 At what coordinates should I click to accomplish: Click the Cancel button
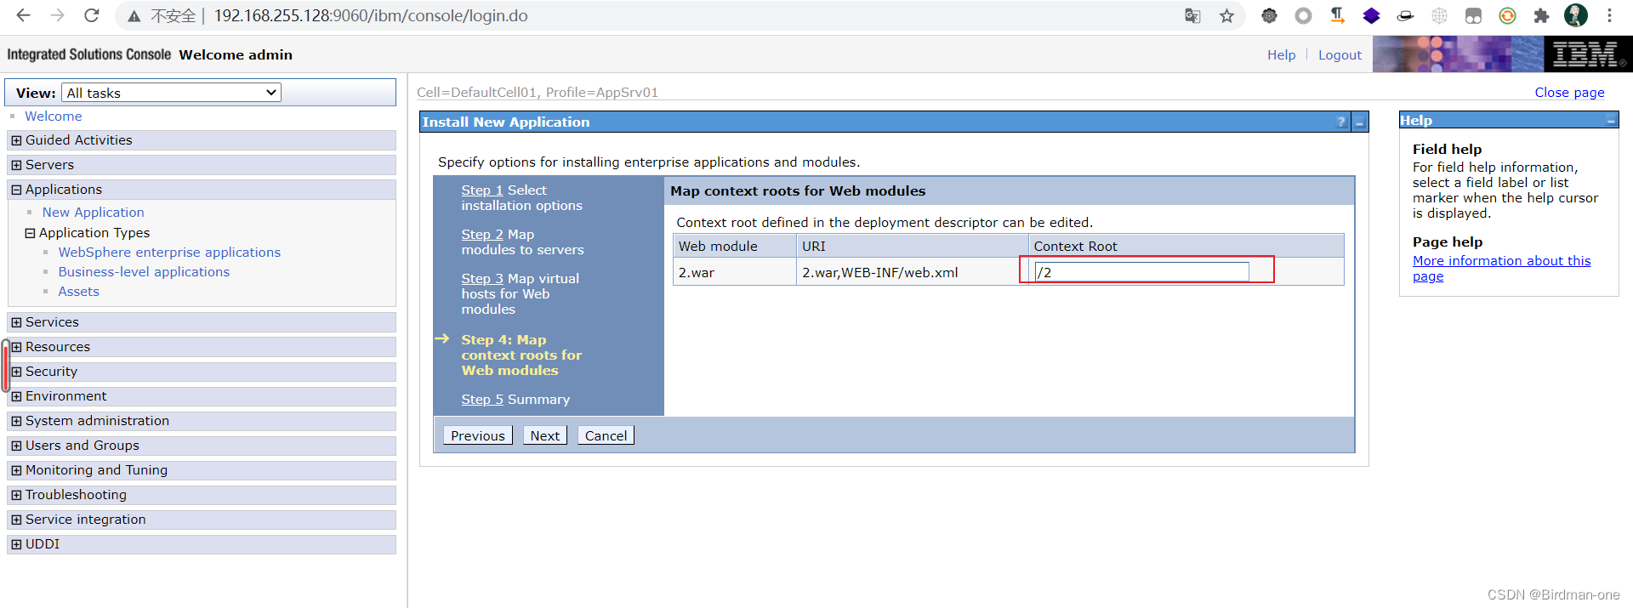(x=606, y=435)
